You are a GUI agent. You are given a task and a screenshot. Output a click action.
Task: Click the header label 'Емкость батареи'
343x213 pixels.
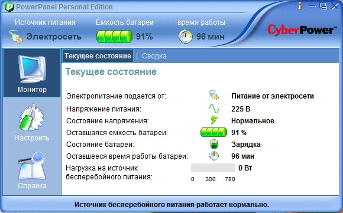pos(125,22)
